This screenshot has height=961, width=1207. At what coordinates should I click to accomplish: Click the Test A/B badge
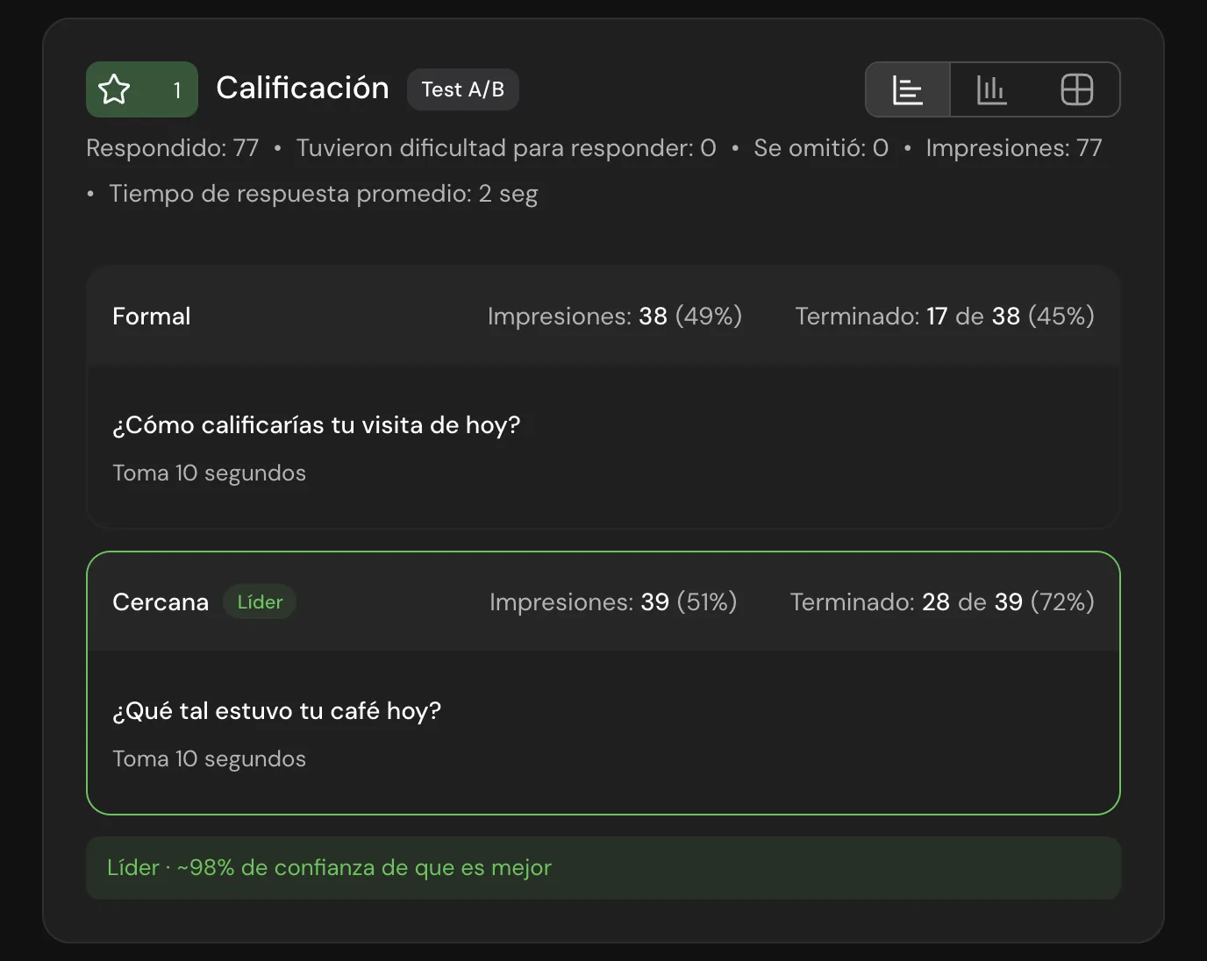click(463, 89)
